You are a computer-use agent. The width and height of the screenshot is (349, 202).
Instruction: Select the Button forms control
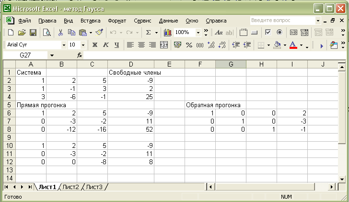(254, 33)
